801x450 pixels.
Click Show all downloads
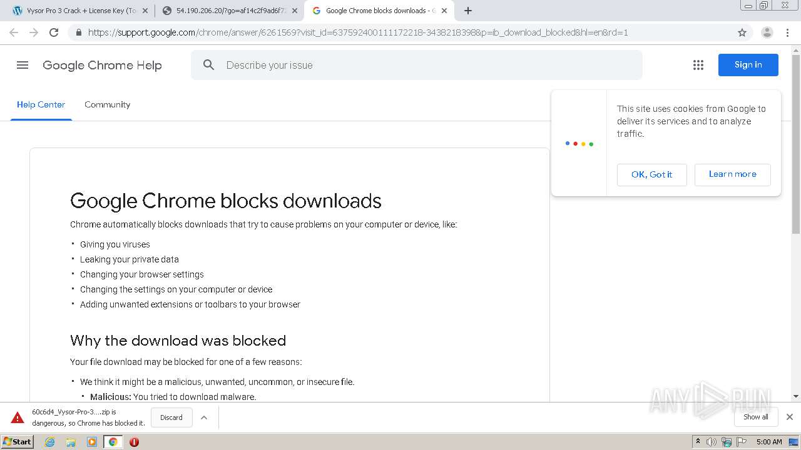coord(756,417)
